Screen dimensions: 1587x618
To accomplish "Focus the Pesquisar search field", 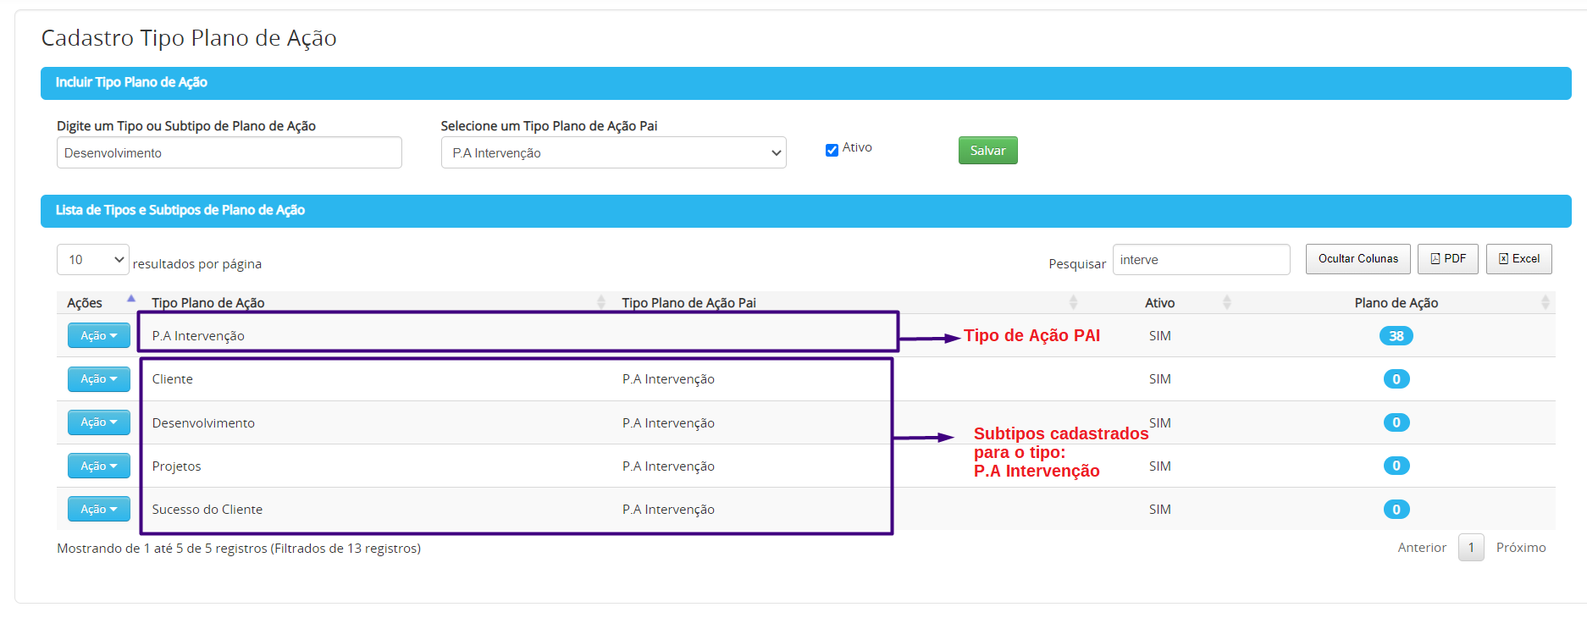I will [x=1202, y=260].
